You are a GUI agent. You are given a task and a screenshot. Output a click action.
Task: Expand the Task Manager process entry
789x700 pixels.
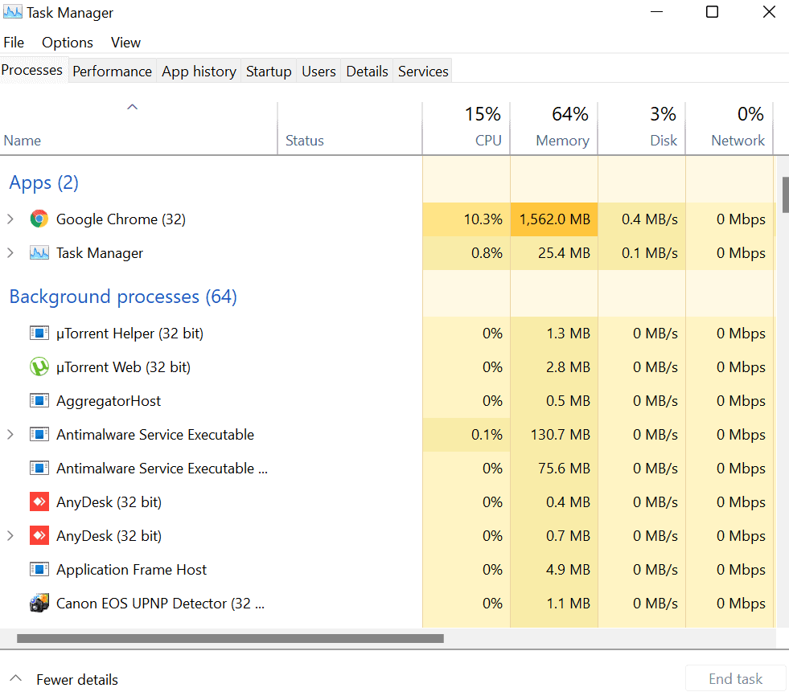point(10,253)
